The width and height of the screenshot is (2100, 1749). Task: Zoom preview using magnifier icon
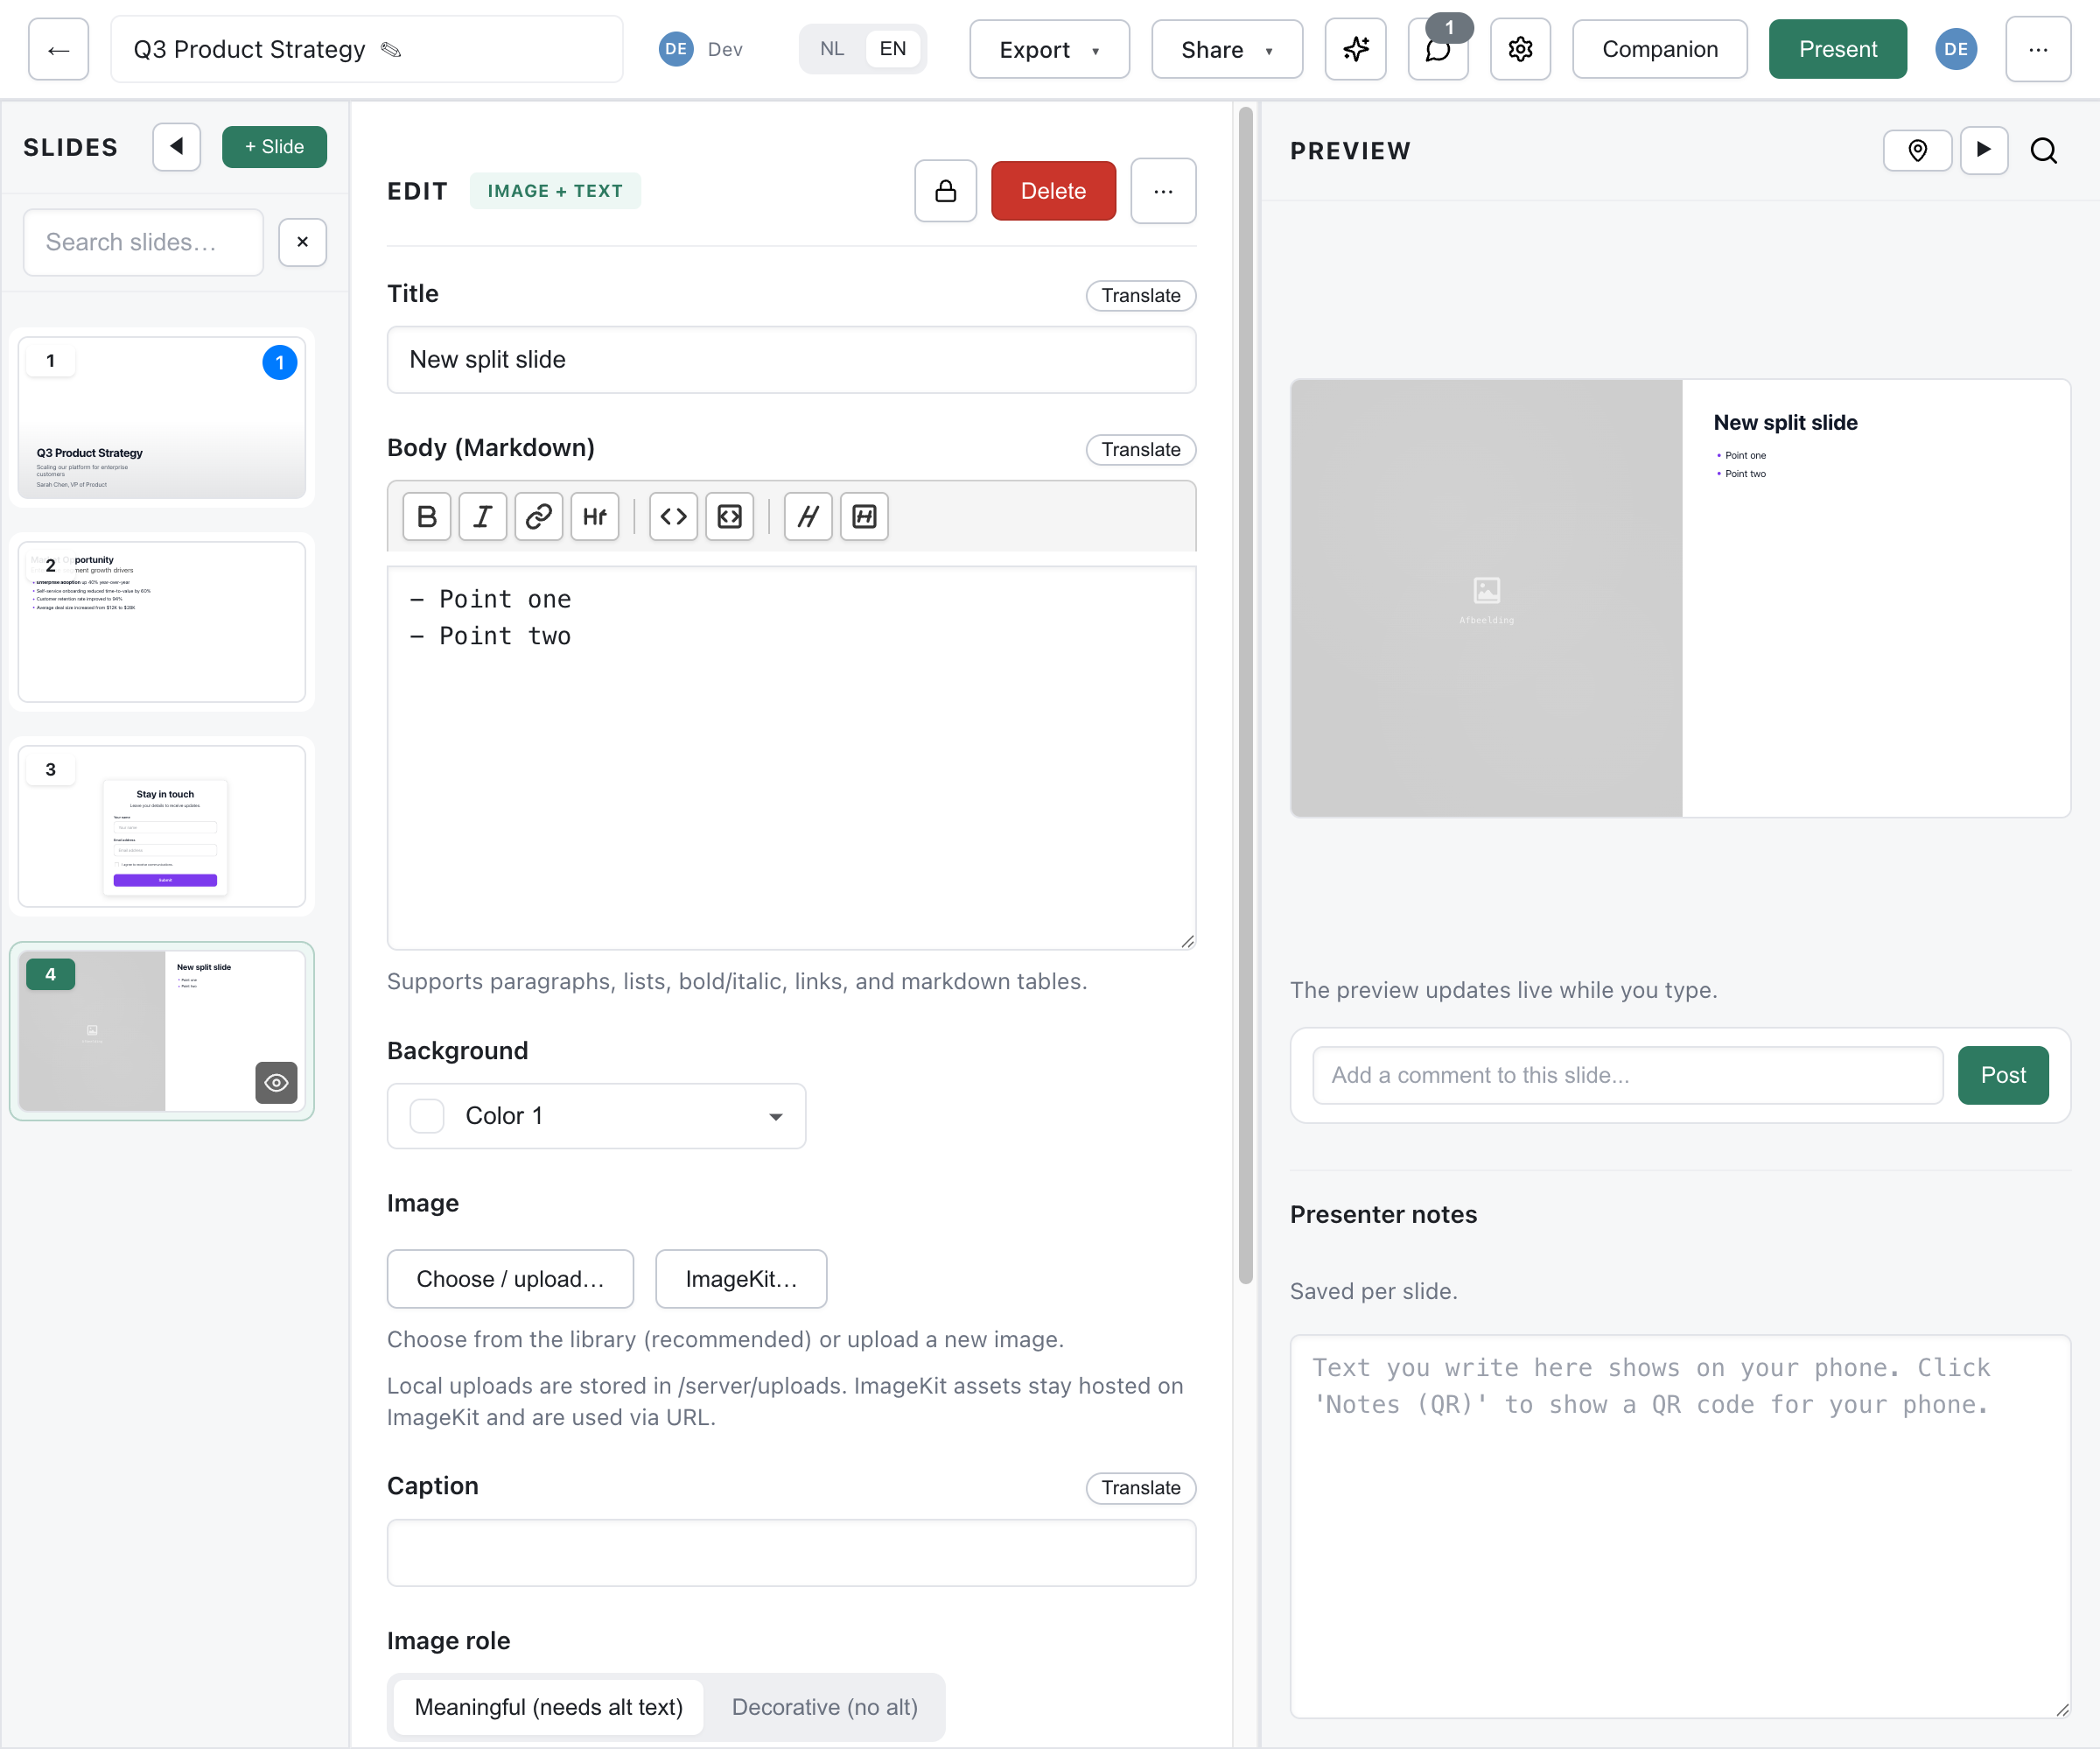(x=2044, y=151)
